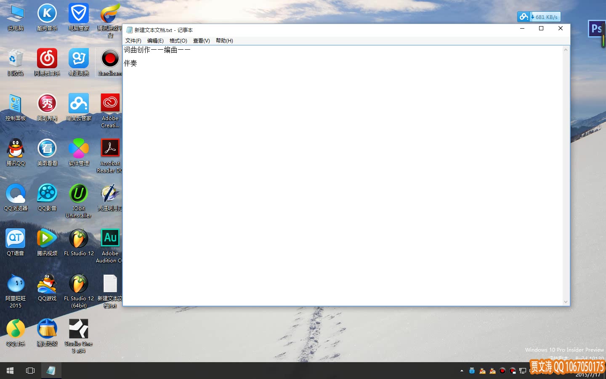The width and height of the screenshot is (606, 379).
Task: Select the 清理垃圾 desktop icon
Action: [47, 333]
